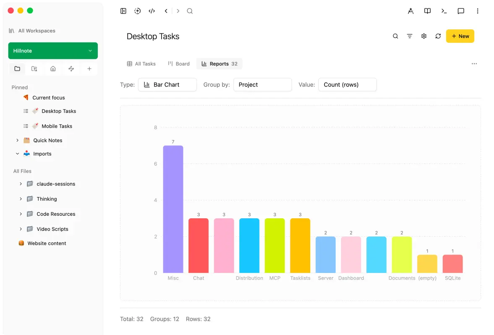494x335 pixels.
Task: Go to home icon in sidebar
Action: tap(53, 69)
